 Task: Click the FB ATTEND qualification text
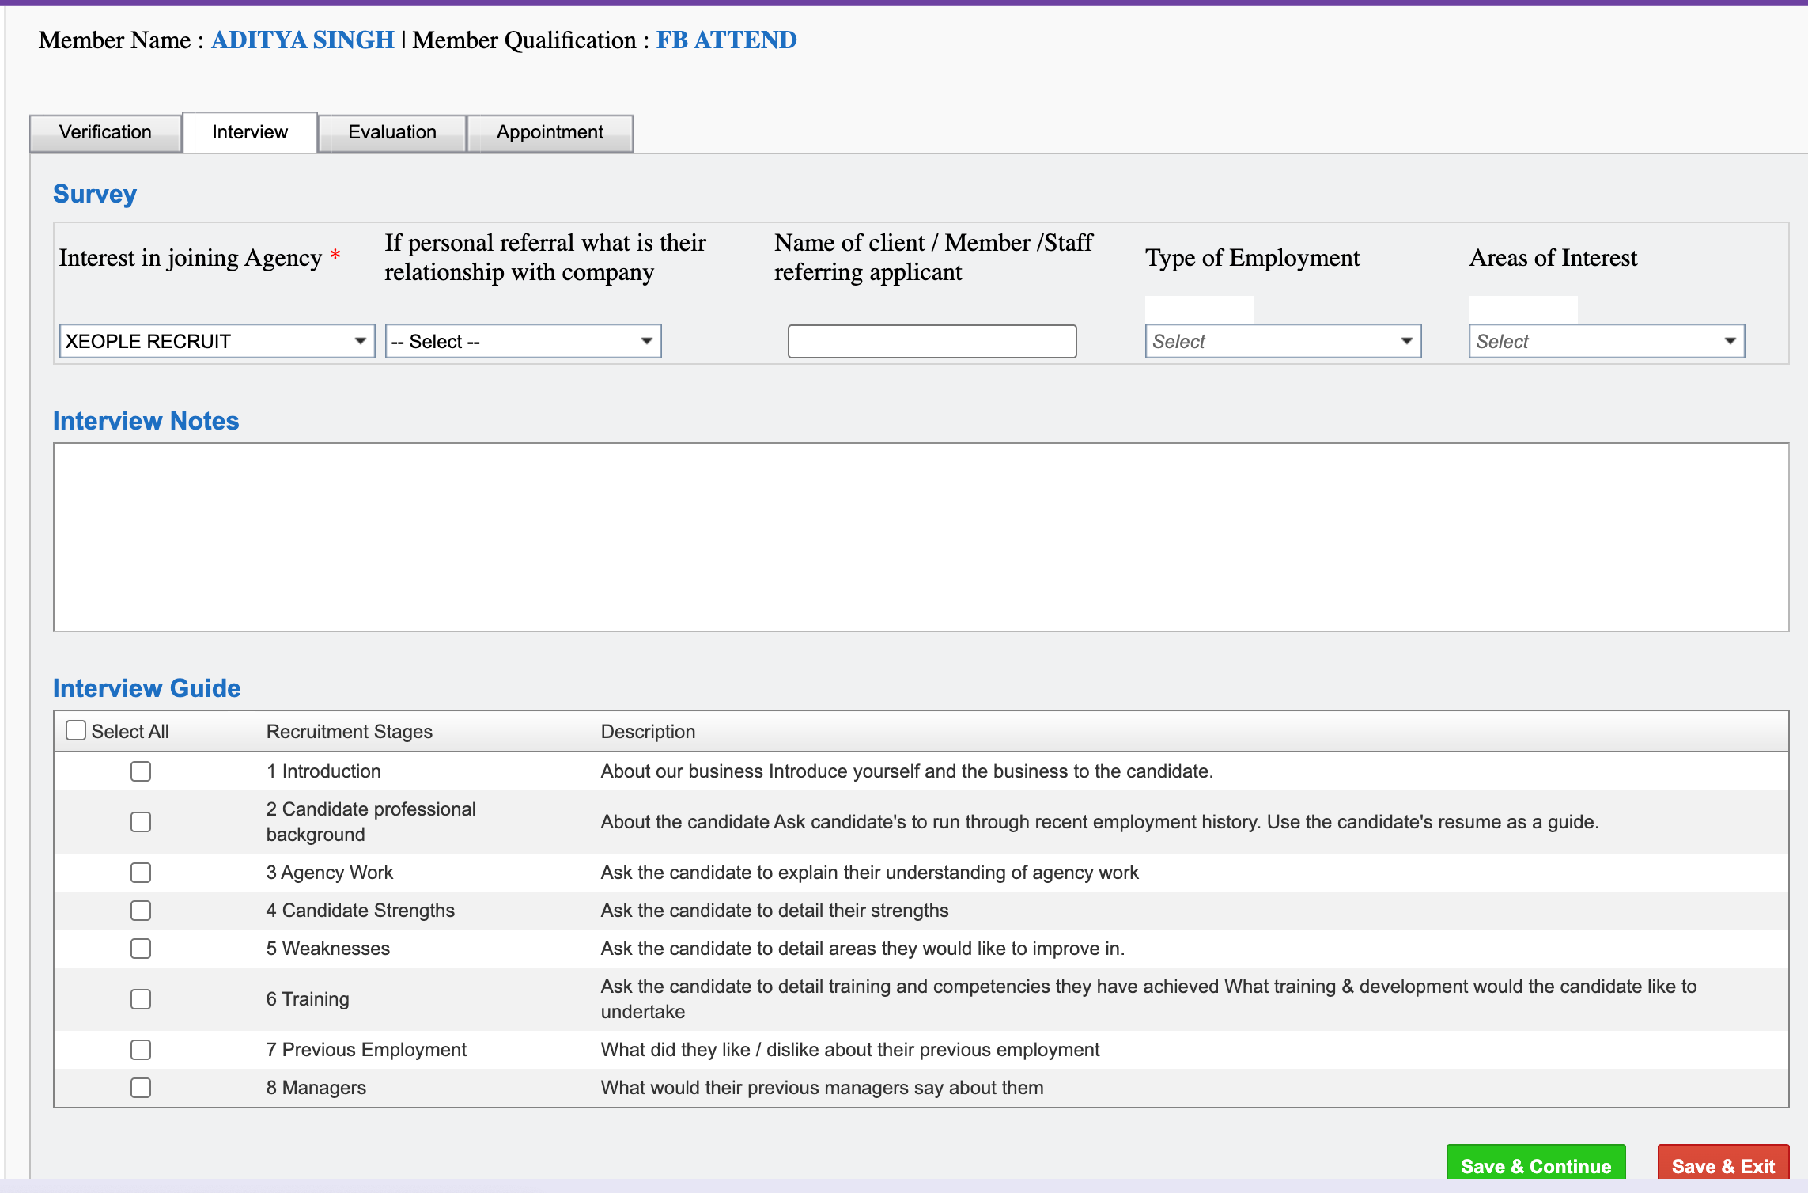(x=726, y=40)
